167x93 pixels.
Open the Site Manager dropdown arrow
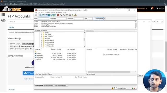pyautogui.click(x=38, y=15)
